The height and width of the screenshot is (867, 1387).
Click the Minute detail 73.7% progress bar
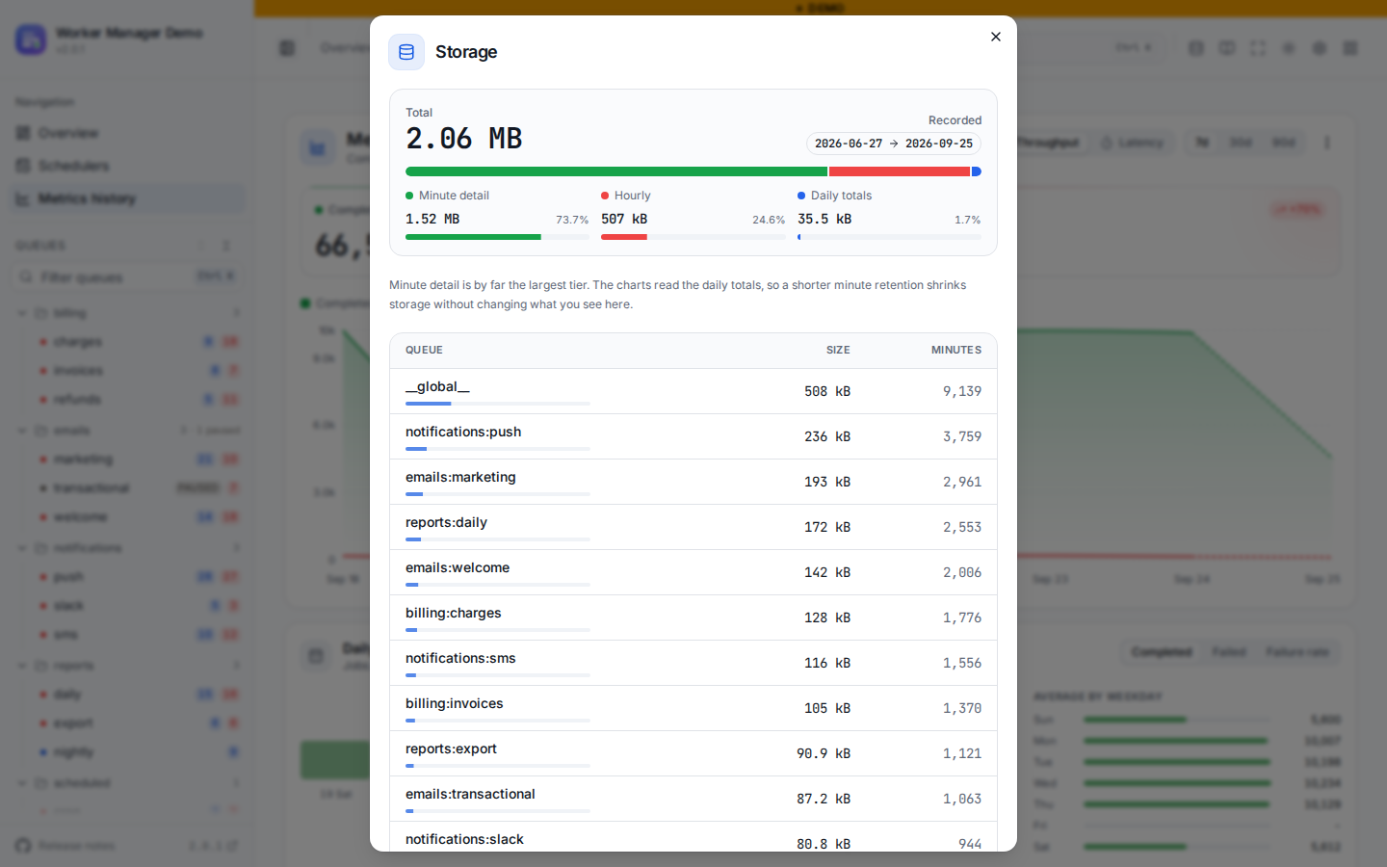(x=497, y=237)
